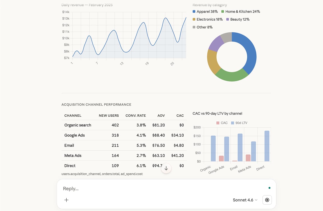Toggle Electronics 18% legend entry
This screenshot has width=323, height=211.
207,19
